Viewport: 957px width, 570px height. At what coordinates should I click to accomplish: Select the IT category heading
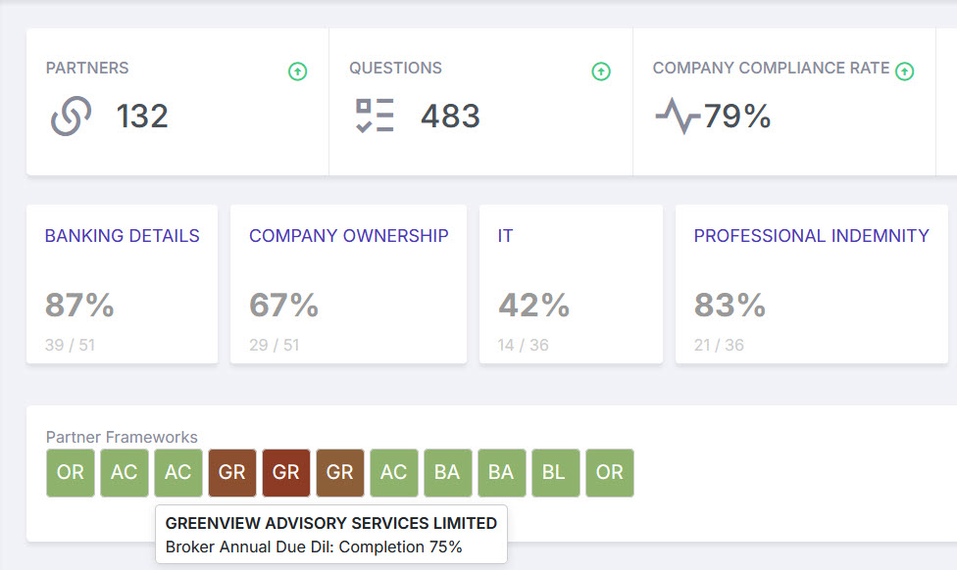[505, 236]
